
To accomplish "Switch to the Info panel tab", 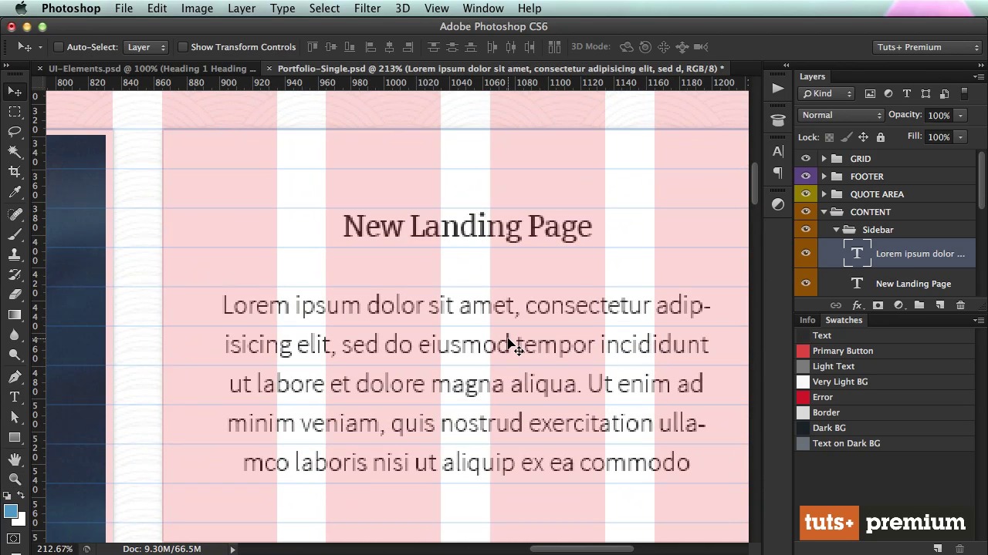I will (x=807, y=320).
